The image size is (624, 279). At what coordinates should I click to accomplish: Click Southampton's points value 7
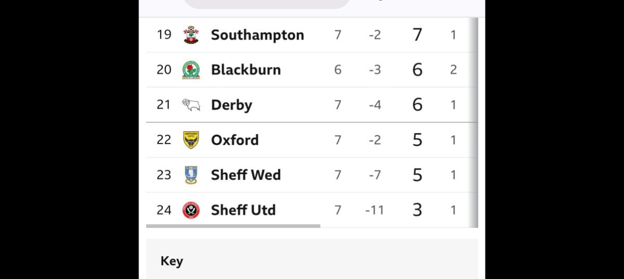tap(417, 35)
